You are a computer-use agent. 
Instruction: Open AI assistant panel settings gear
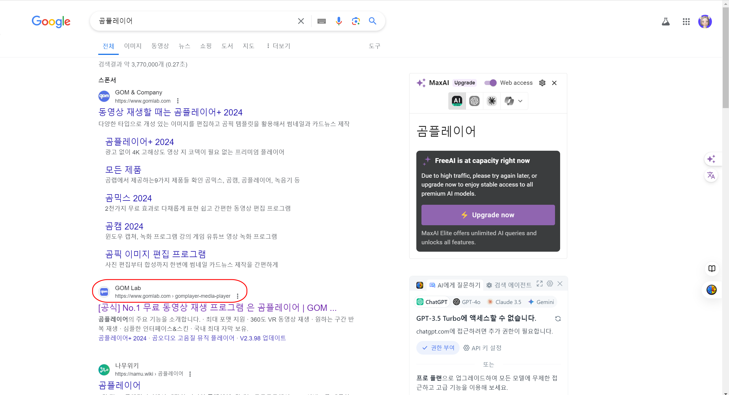pos(550,284)
